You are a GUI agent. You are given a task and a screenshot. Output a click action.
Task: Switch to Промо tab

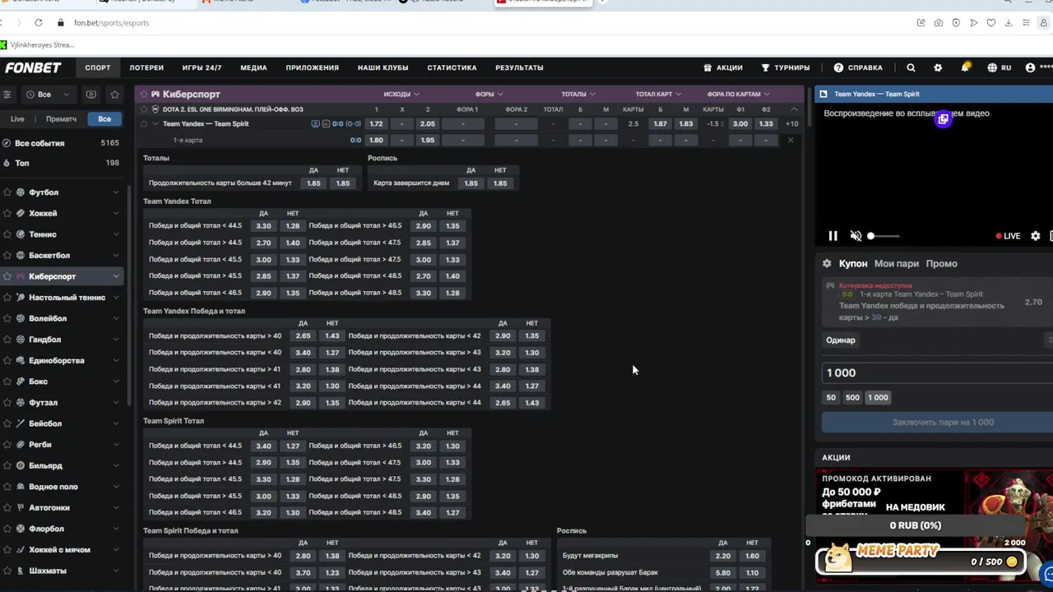(941, 263)
